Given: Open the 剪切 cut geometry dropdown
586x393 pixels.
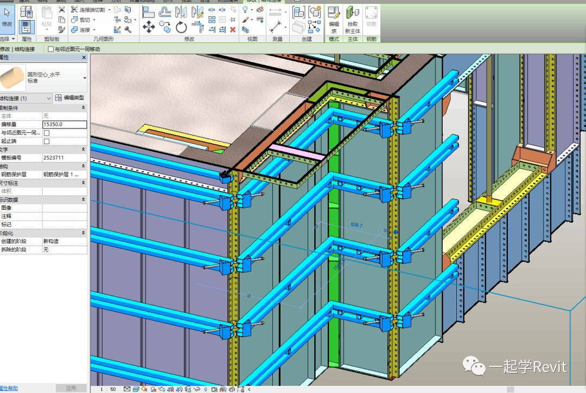Looking at the screenshot, I should coord(94,20).
